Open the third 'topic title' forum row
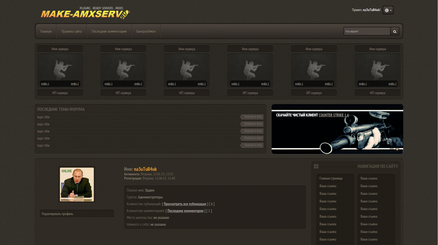This screenshot has height=245, width=438. pos(43,131)
